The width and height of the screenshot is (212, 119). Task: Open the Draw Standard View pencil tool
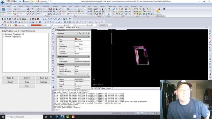[x=158, y=11]
